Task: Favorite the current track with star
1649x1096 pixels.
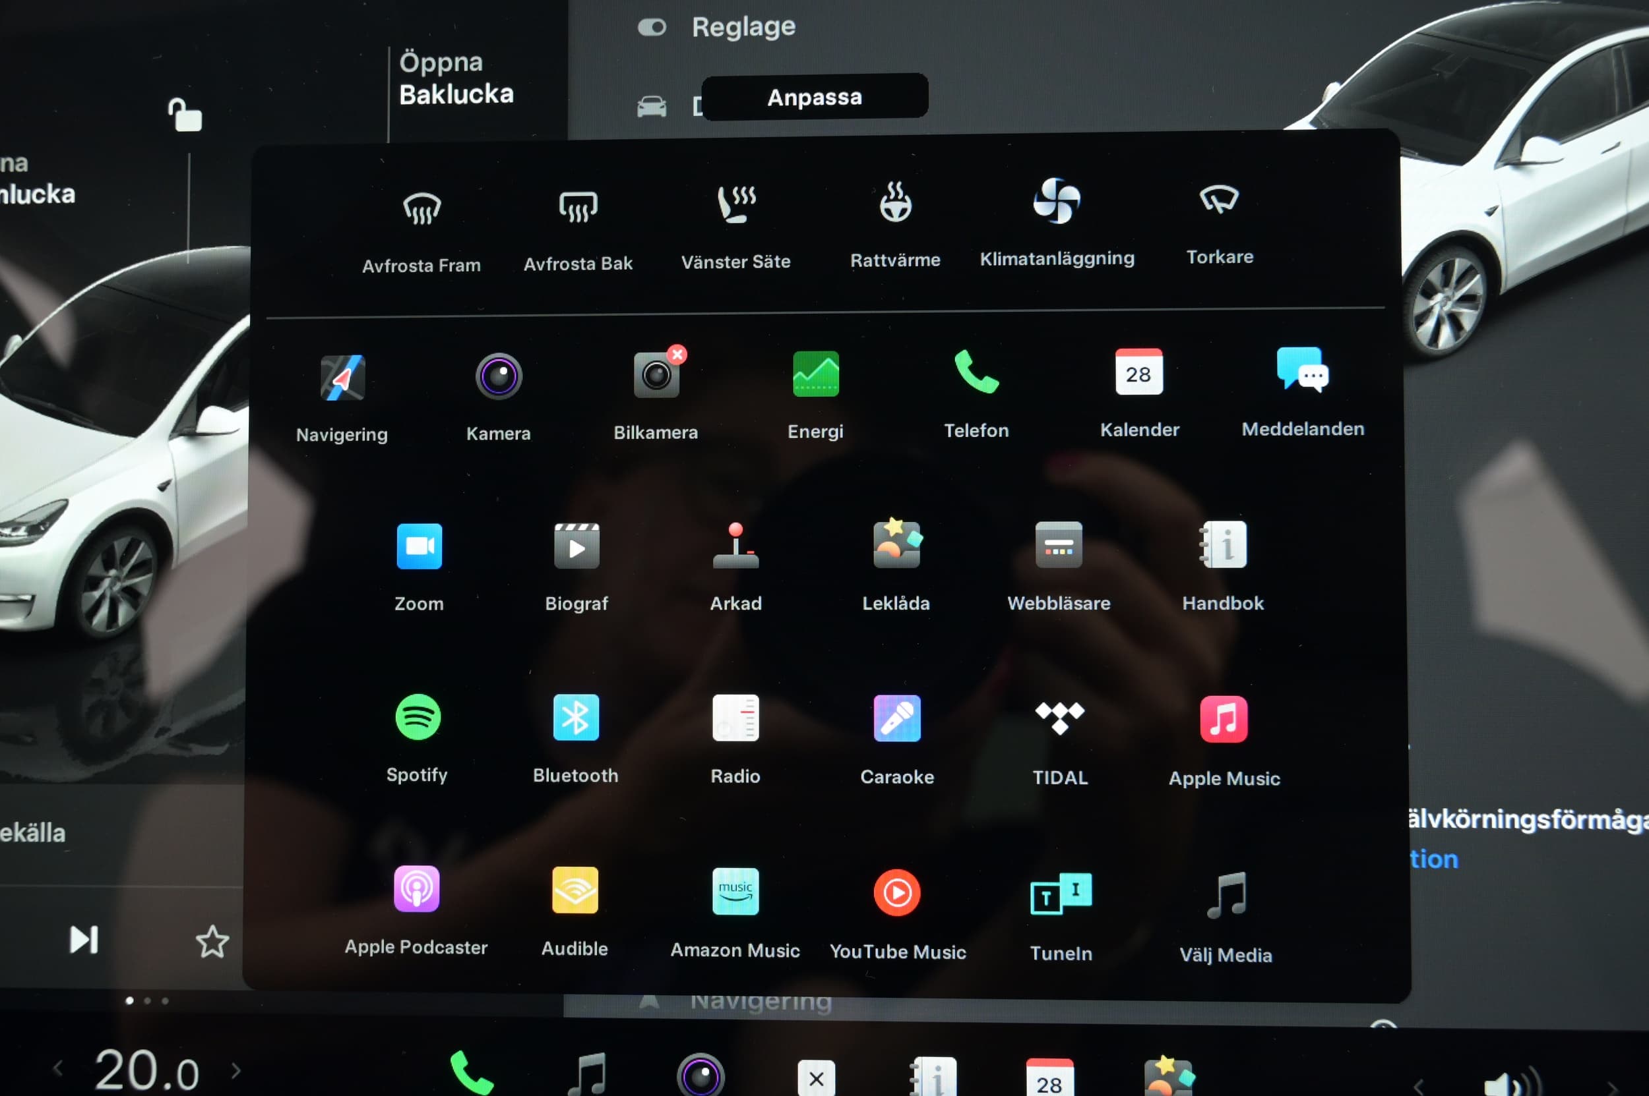Action: pos(212,942)
